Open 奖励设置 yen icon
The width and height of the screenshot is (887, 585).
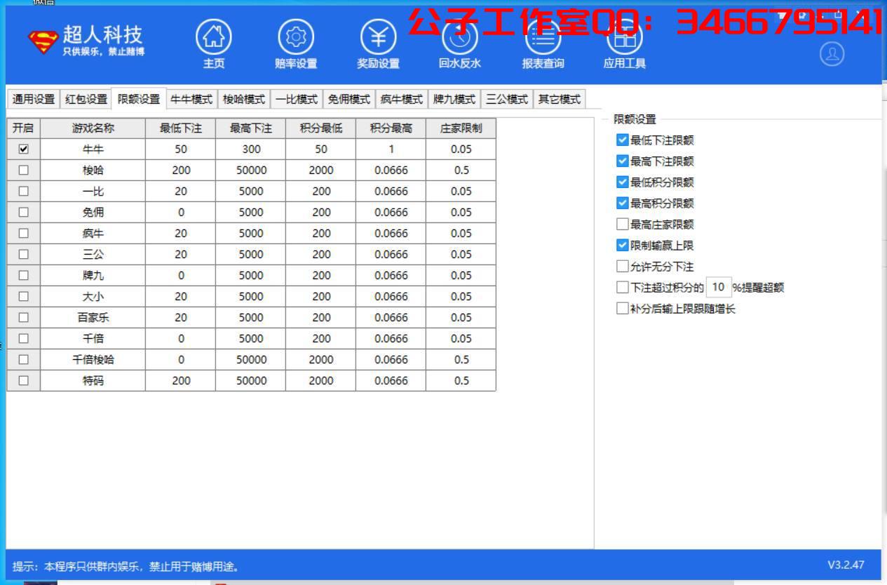pos(378,37)
